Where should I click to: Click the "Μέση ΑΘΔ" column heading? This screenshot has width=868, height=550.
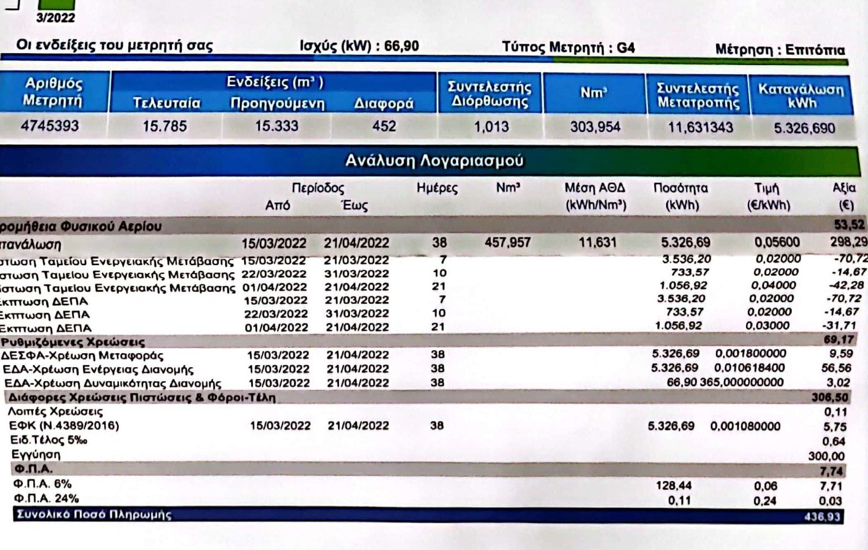(595, 188)
